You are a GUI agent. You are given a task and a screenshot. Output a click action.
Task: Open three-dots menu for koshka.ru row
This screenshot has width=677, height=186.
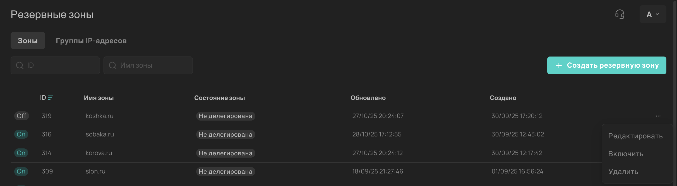pyautogui.click(x=658, y=116)
